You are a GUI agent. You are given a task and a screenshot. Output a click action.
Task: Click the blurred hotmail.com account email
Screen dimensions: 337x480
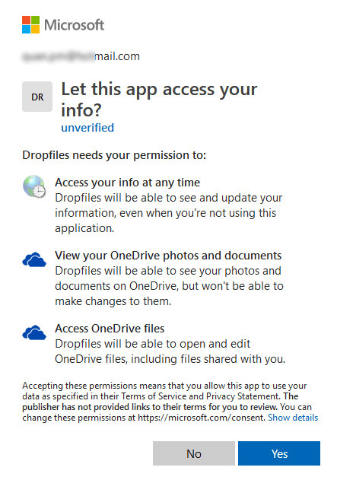click(x=81, y=56)
